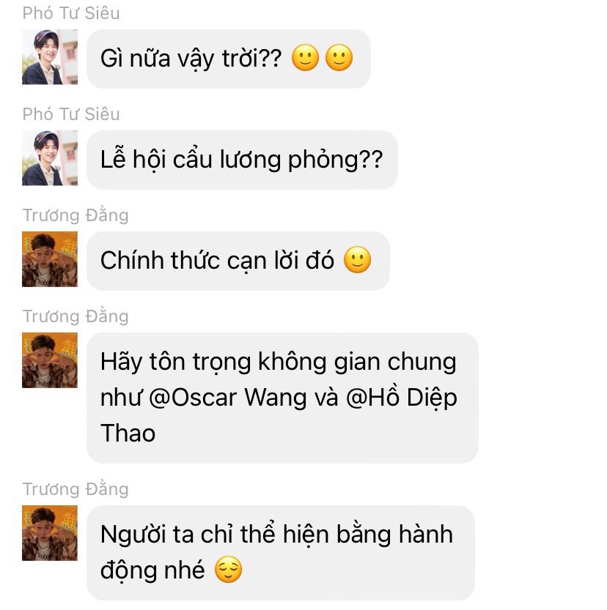Tap the smiley emoji after 'Chính thức cạn lời đó'

[x=358, y=260]
